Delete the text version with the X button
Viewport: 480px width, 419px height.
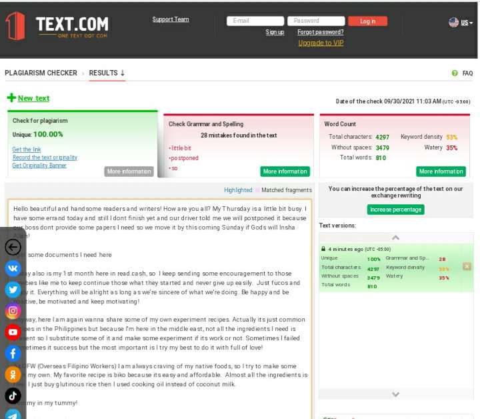(x=467, y=266)
